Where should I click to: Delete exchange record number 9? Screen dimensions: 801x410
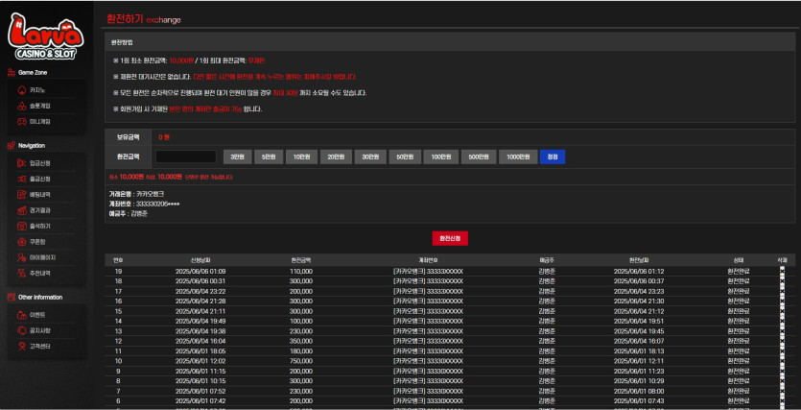click(782, 372)
